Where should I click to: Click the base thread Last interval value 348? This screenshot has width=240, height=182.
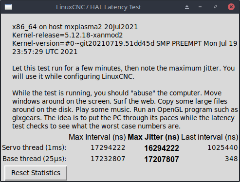pos(231,159)
